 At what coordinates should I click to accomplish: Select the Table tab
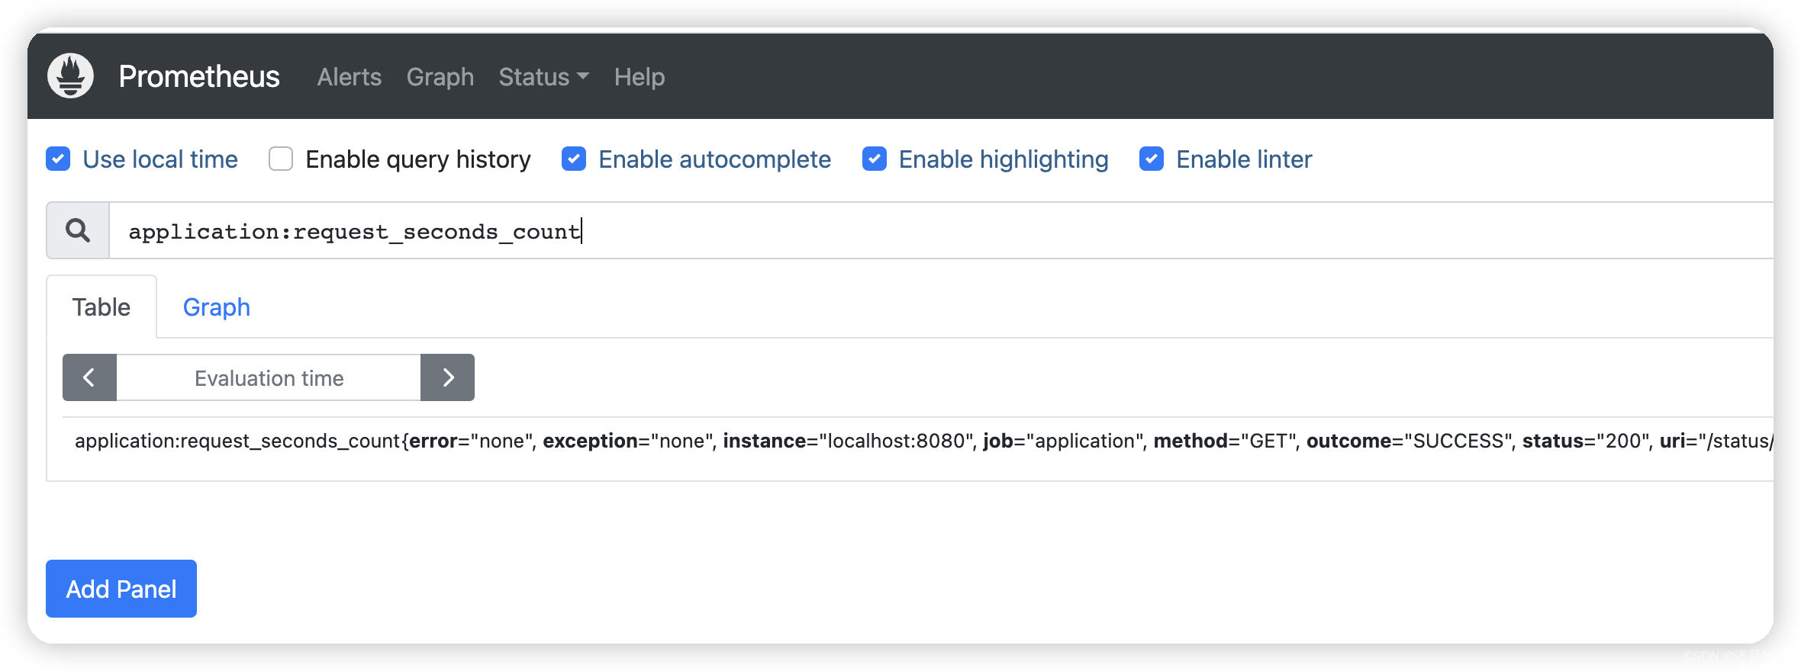coord(101,307)
